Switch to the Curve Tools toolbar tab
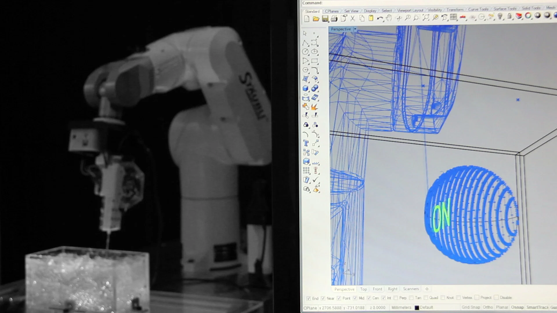557x313 pixels. click(x=478, y=9)
